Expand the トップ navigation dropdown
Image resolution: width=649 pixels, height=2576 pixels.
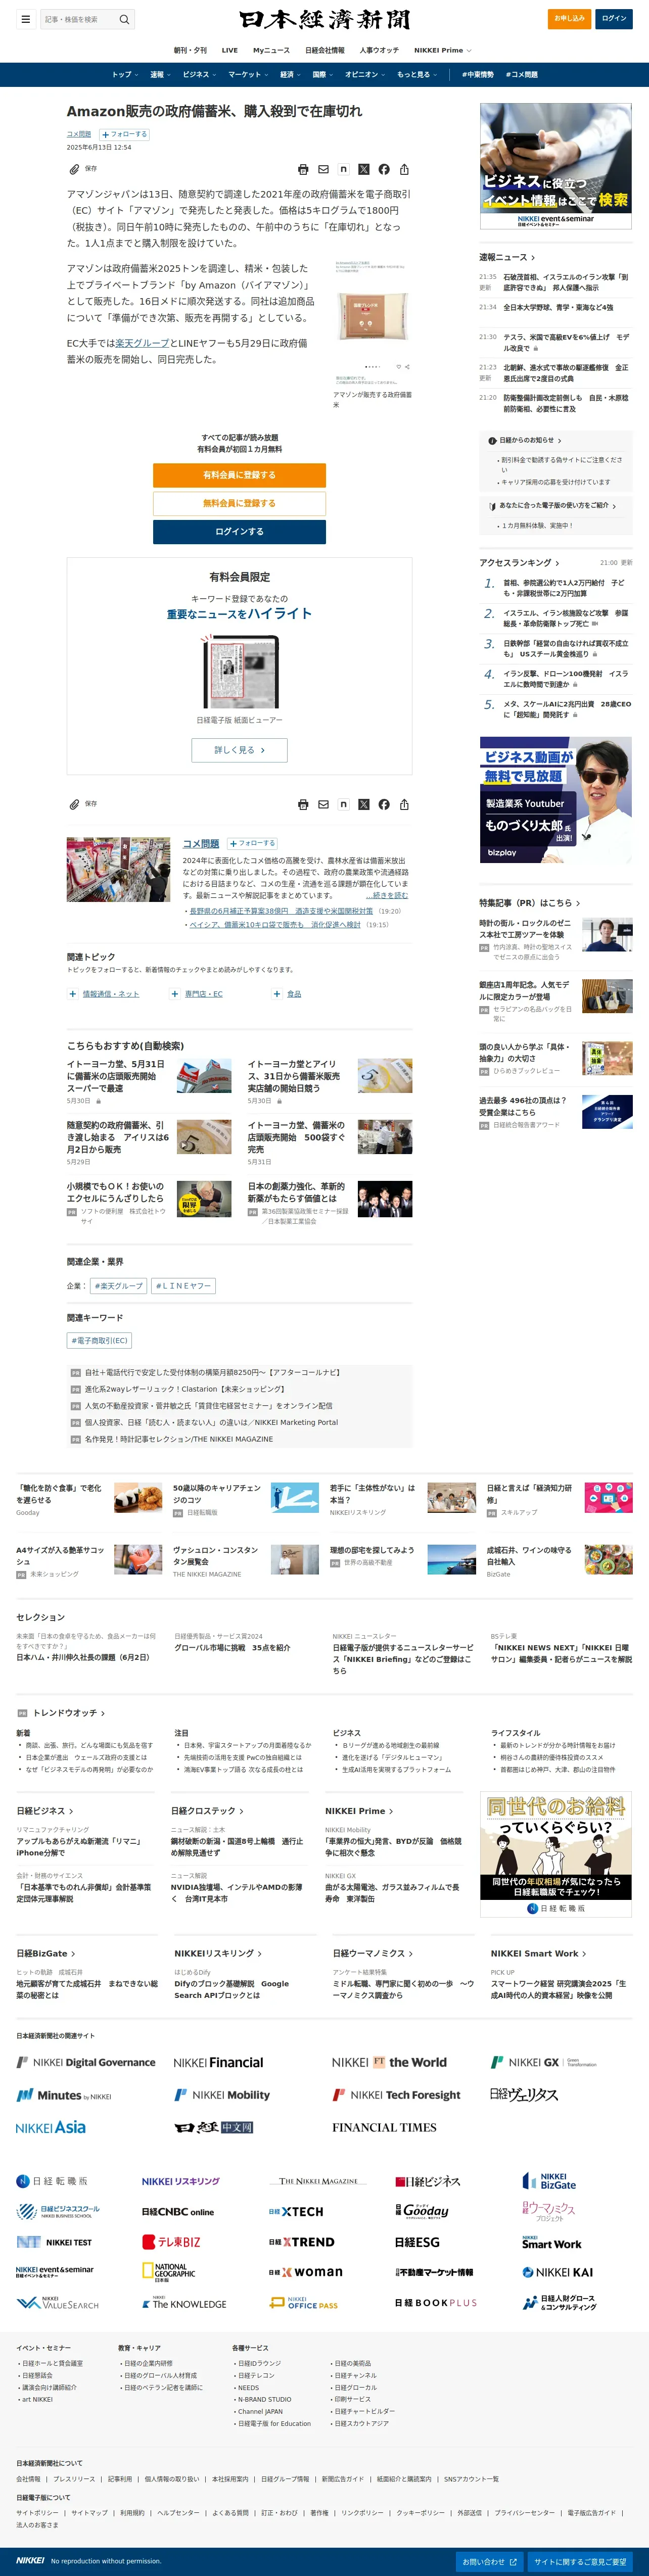[x=126, y=75]
